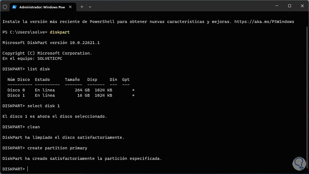This screenshot has height=174, width=309.
Task: Click the vertical scrollbar on the right
Action: pos(307,83)
